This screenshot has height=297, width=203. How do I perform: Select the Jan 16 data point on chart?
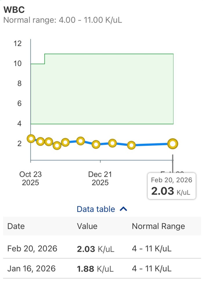click(x=131, y=145)
